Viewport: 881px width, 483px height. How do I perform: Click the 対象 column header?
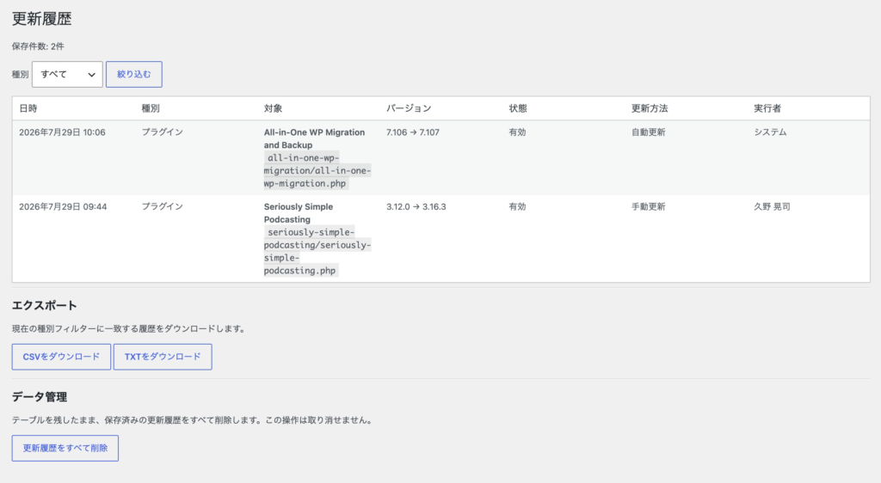pos(273,108)
